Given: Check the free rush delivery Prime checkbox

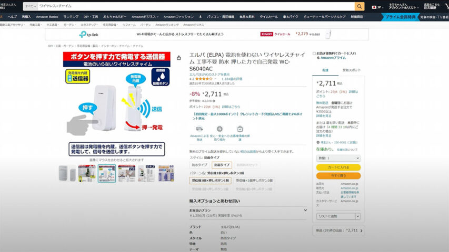Looking at the screenshot, I should pos(314,54).
